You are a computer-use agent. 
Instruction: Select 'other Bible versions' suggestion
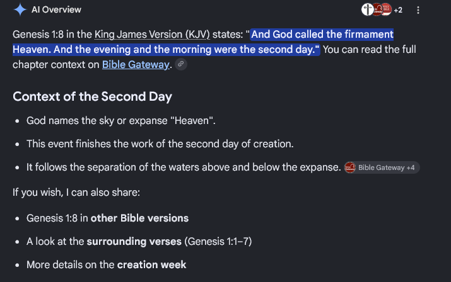[139, 218]
